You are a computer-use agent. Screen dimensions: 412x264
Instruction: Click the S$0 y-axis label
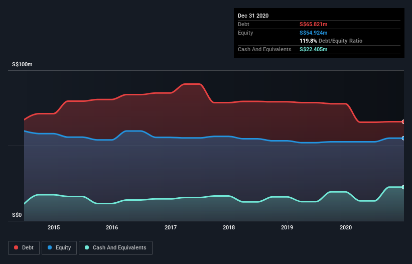coord(17,215)
